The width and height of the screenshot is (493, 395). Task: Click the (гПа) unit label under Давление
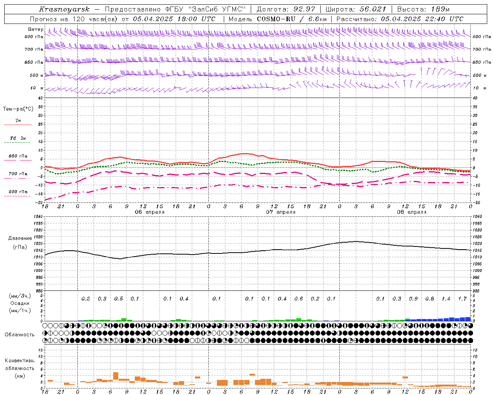pos(20,247)
